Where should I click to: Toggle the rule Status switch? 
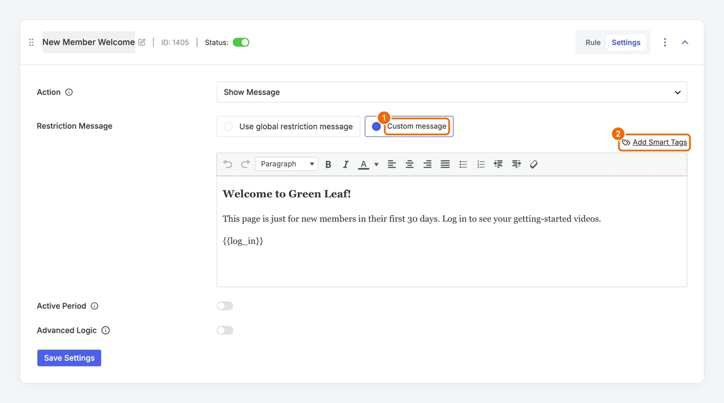point(241,42)
